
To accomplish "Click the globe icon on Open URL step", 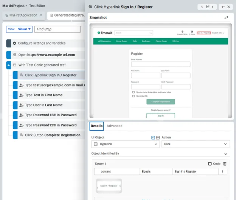I will pos(15,55).
